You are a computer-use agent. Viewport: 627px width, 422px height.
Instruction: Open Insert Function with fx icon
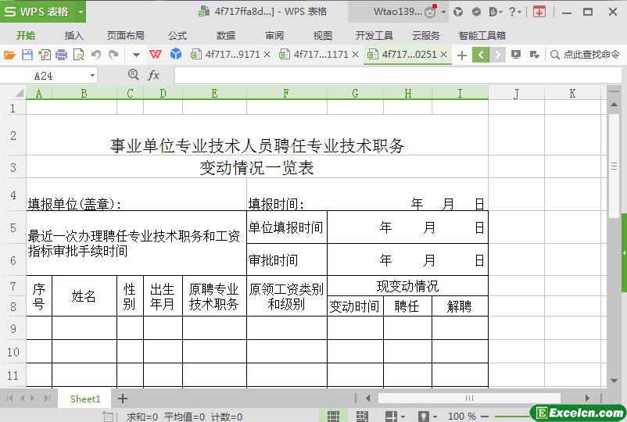[153, 75]
